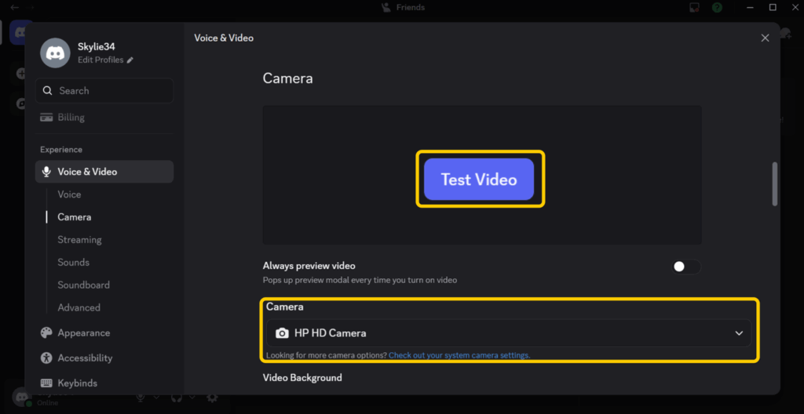This screenshot has height=414, width=804.
Task: Click the camera icon in device dropdown
Action: click(x=282, y=333)
